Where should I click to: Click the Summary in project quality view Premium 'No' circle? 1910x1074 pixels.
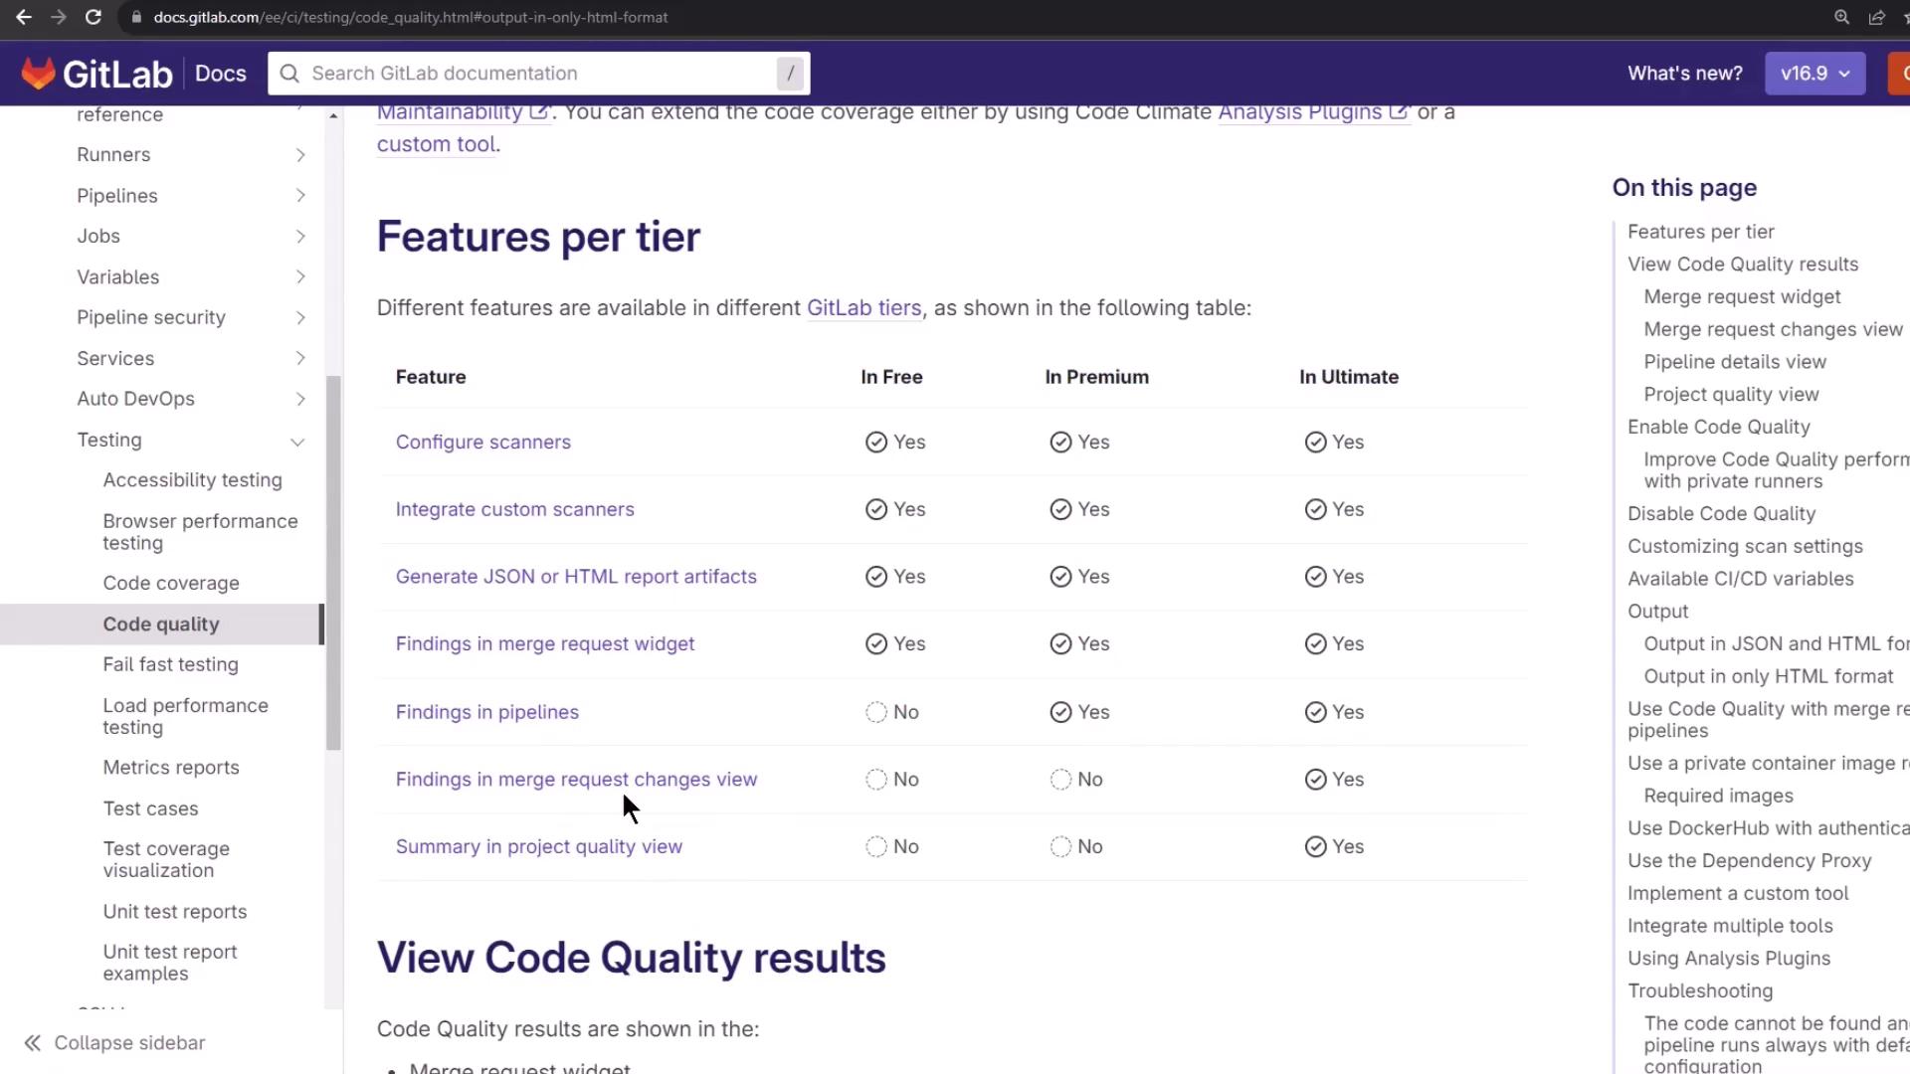coord(1060,846)
